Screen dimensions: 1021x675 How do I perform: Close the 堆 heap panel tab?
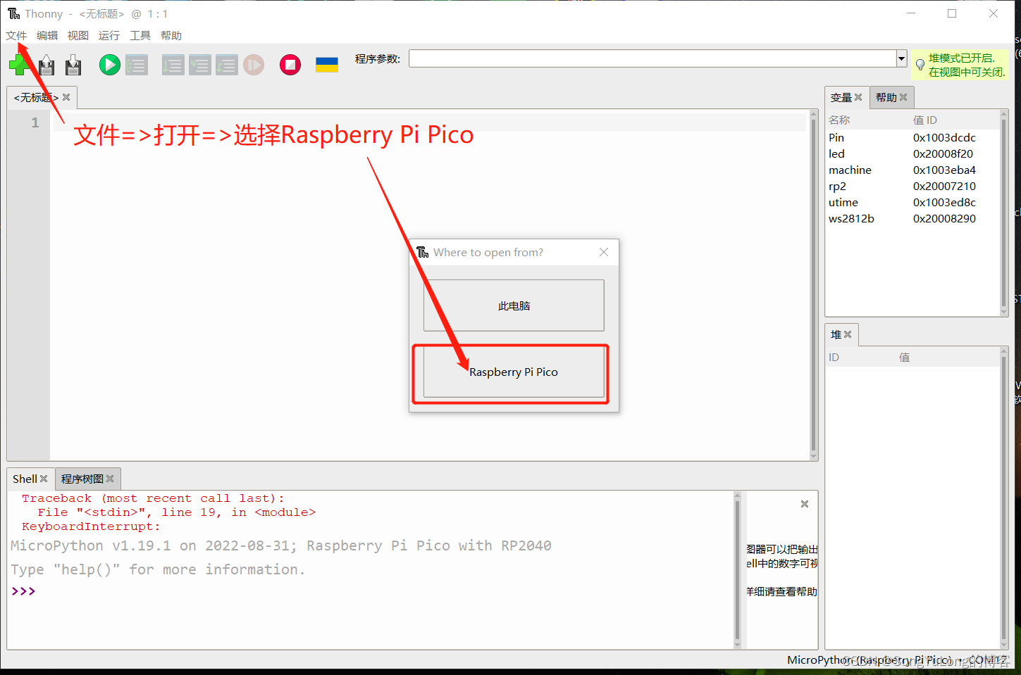(848, 334)
